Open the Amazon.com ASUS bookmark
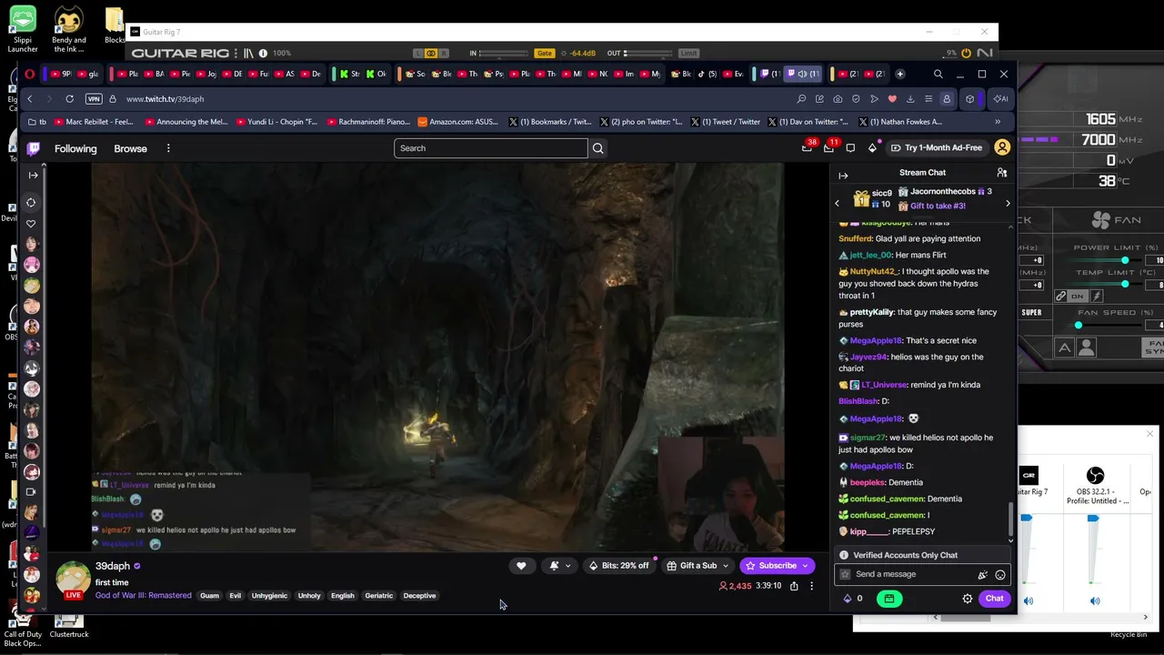The width and height of the screenshot is (1164, 655). 457,122
